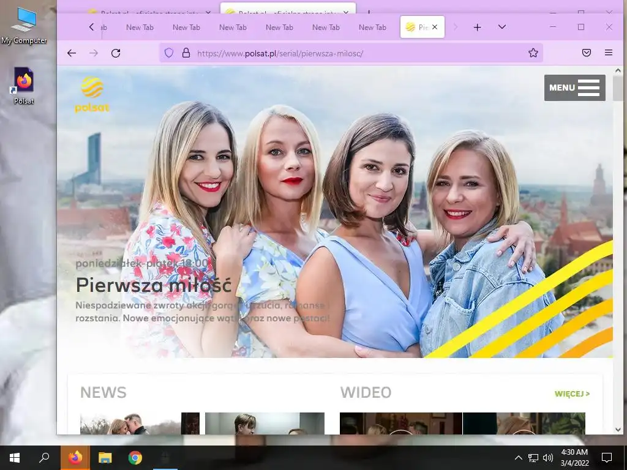This screenshot has height=470, width=627.
Task: Click the WIDEO section heading
Action: [x=366, y=392]
